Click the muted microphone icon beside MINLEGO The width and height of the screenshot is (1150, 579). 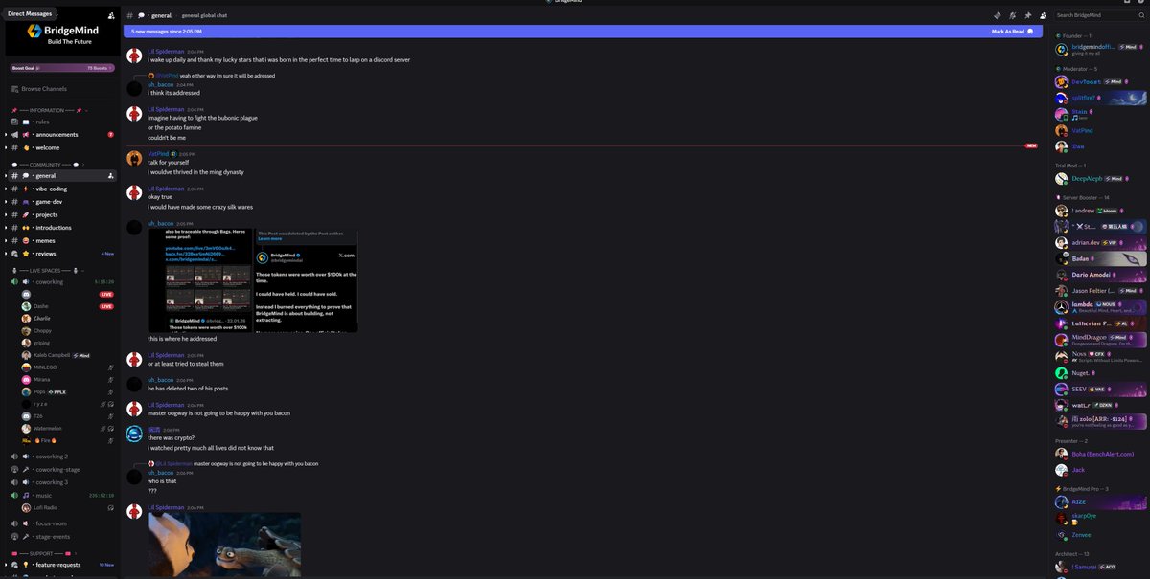point(110,367)
